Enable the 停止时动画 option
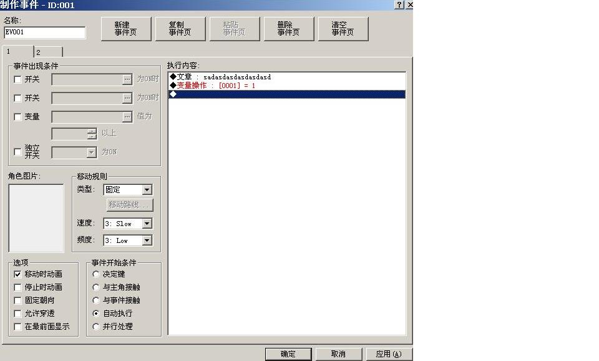The height and width of the screenshot is (361, 599). [x=17, y=287]
